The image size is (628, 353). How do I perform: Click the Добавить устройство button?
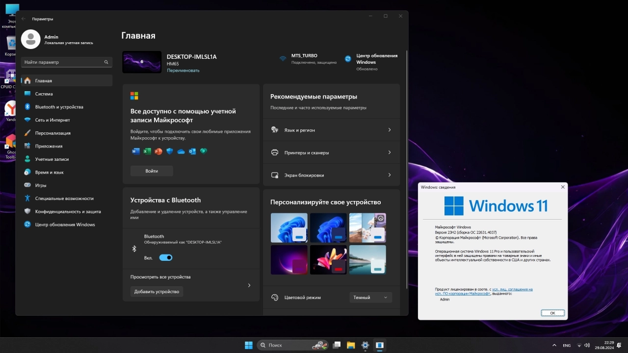pos(157,292)
